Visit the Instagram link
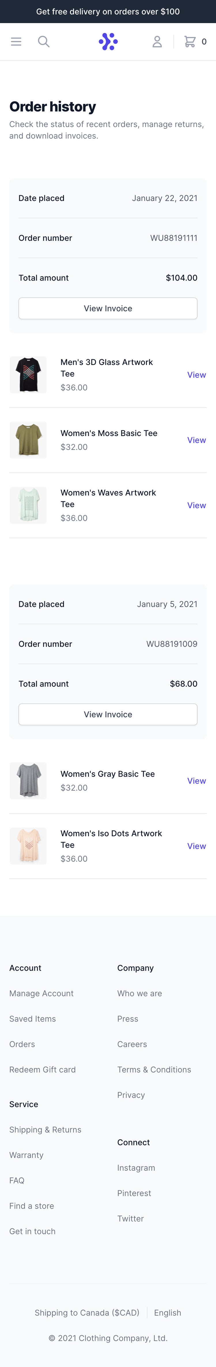Viewport: 216px width, 1367px height. coord(136,1168)
